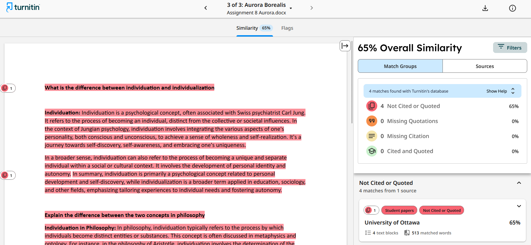Open the information circle icon
The image size is (531, 245).
[512, 8]
